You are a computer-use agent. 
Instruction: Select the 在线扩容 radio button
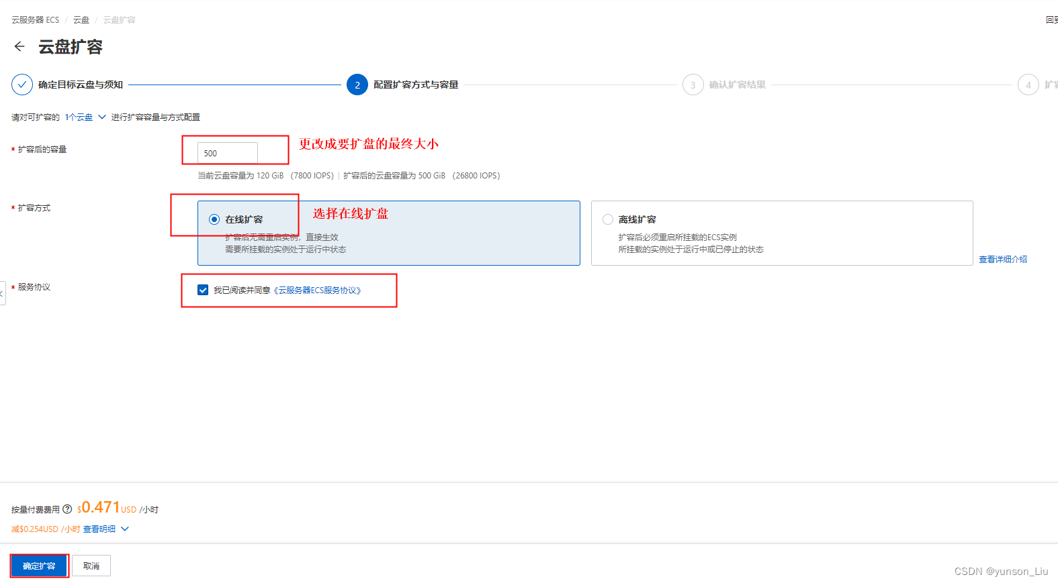(x=214, y=219)
